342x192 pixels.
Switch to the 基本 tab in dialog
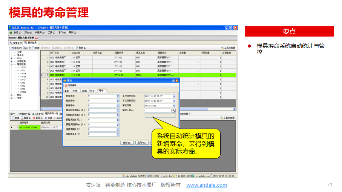point(67,91)
